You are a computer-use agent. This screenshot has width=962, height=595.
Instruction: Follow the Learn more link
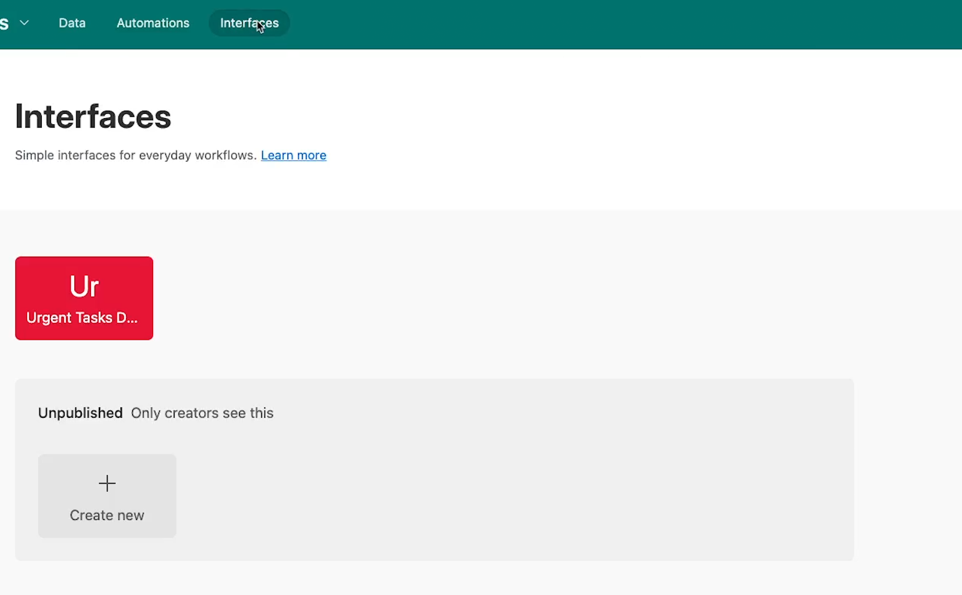coord(293,155)
